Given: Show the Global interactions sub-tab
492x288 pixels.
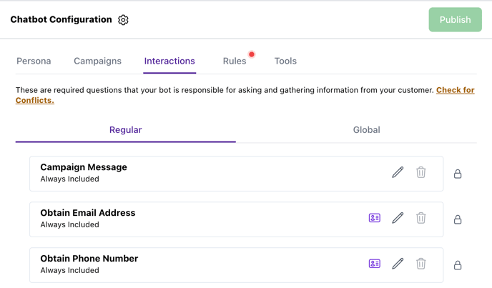Looking at the screenshot, I should [366, 130].
